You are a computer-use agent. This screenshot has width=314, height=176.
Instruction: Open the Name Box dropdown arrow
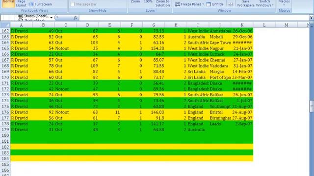51,18
